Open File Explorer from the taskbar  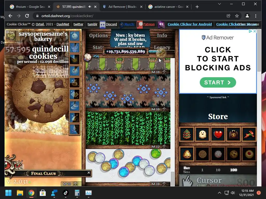(20, 193)
